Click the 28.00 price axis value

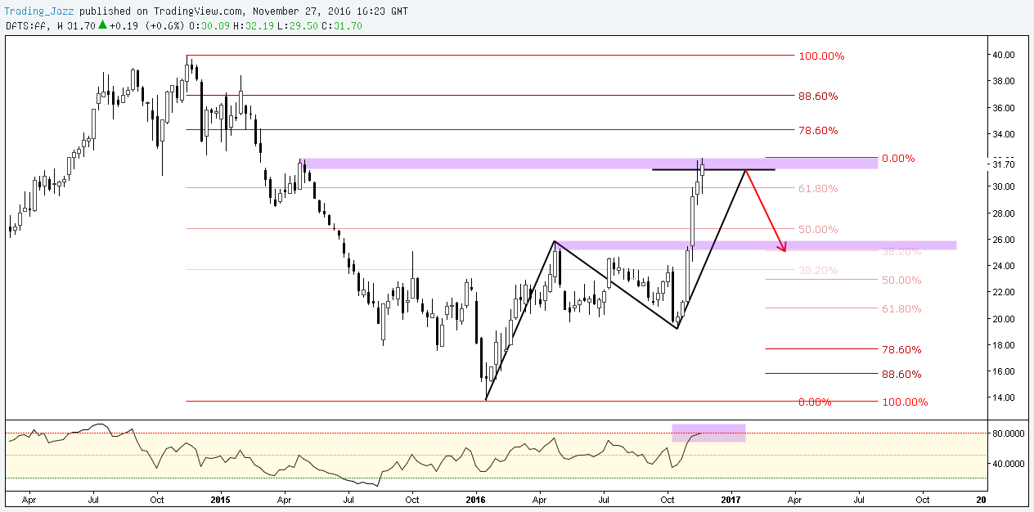[1004, 213]
